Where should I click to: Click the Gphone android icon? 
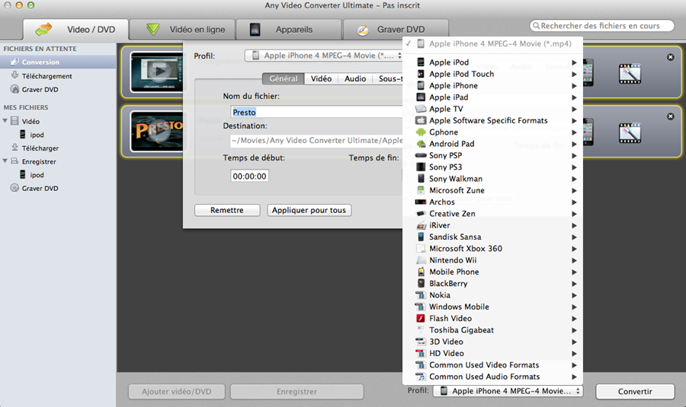[421, 132]
